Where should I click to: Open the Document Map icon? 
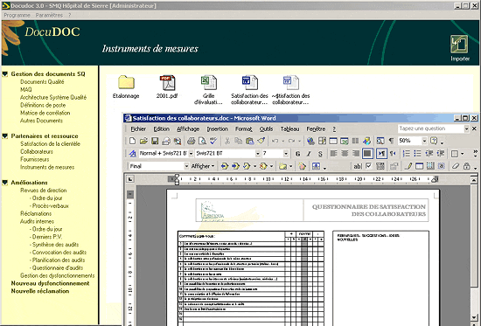[x=380, y=141]
